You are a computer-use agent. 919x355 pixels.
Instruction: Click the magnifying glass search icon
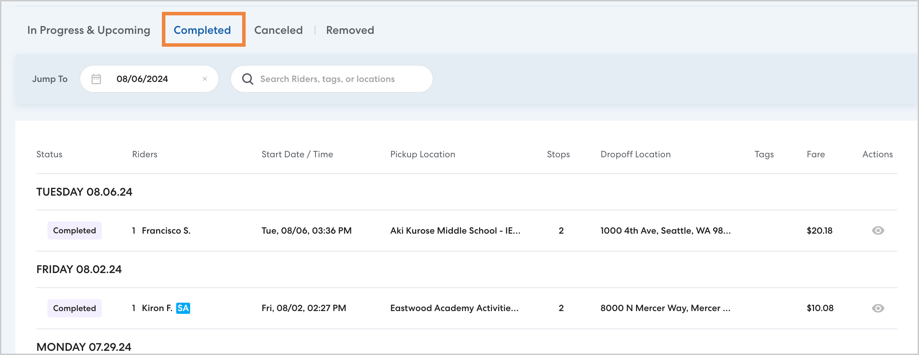[x=248, y=79]
